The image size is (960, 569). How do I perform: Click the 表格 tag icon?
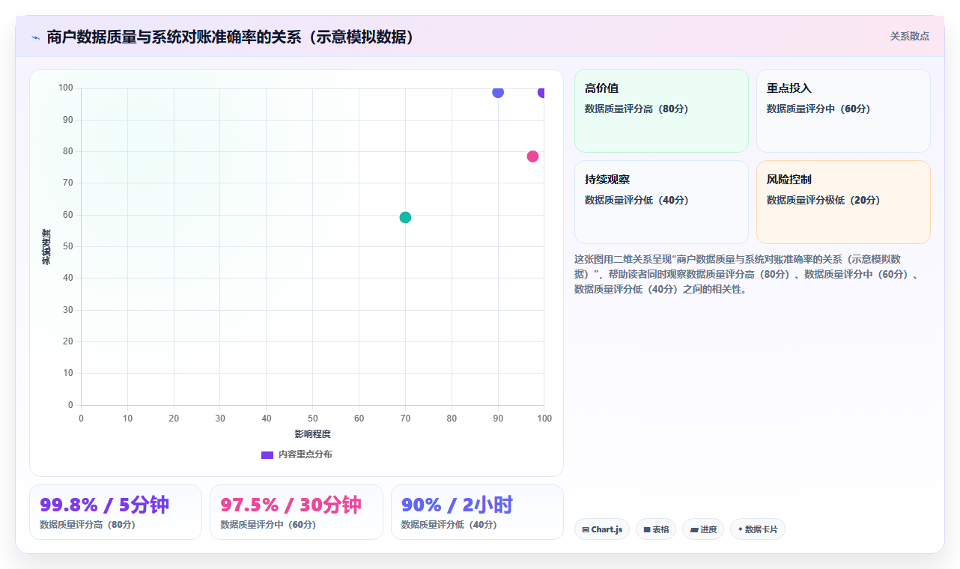coord(647,530)
